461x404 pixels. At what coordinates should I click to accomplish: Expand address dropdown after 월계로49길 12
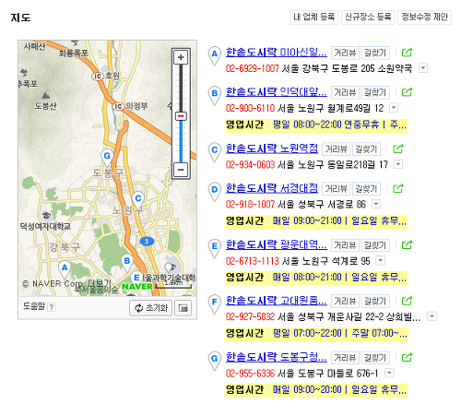[394, 108]
